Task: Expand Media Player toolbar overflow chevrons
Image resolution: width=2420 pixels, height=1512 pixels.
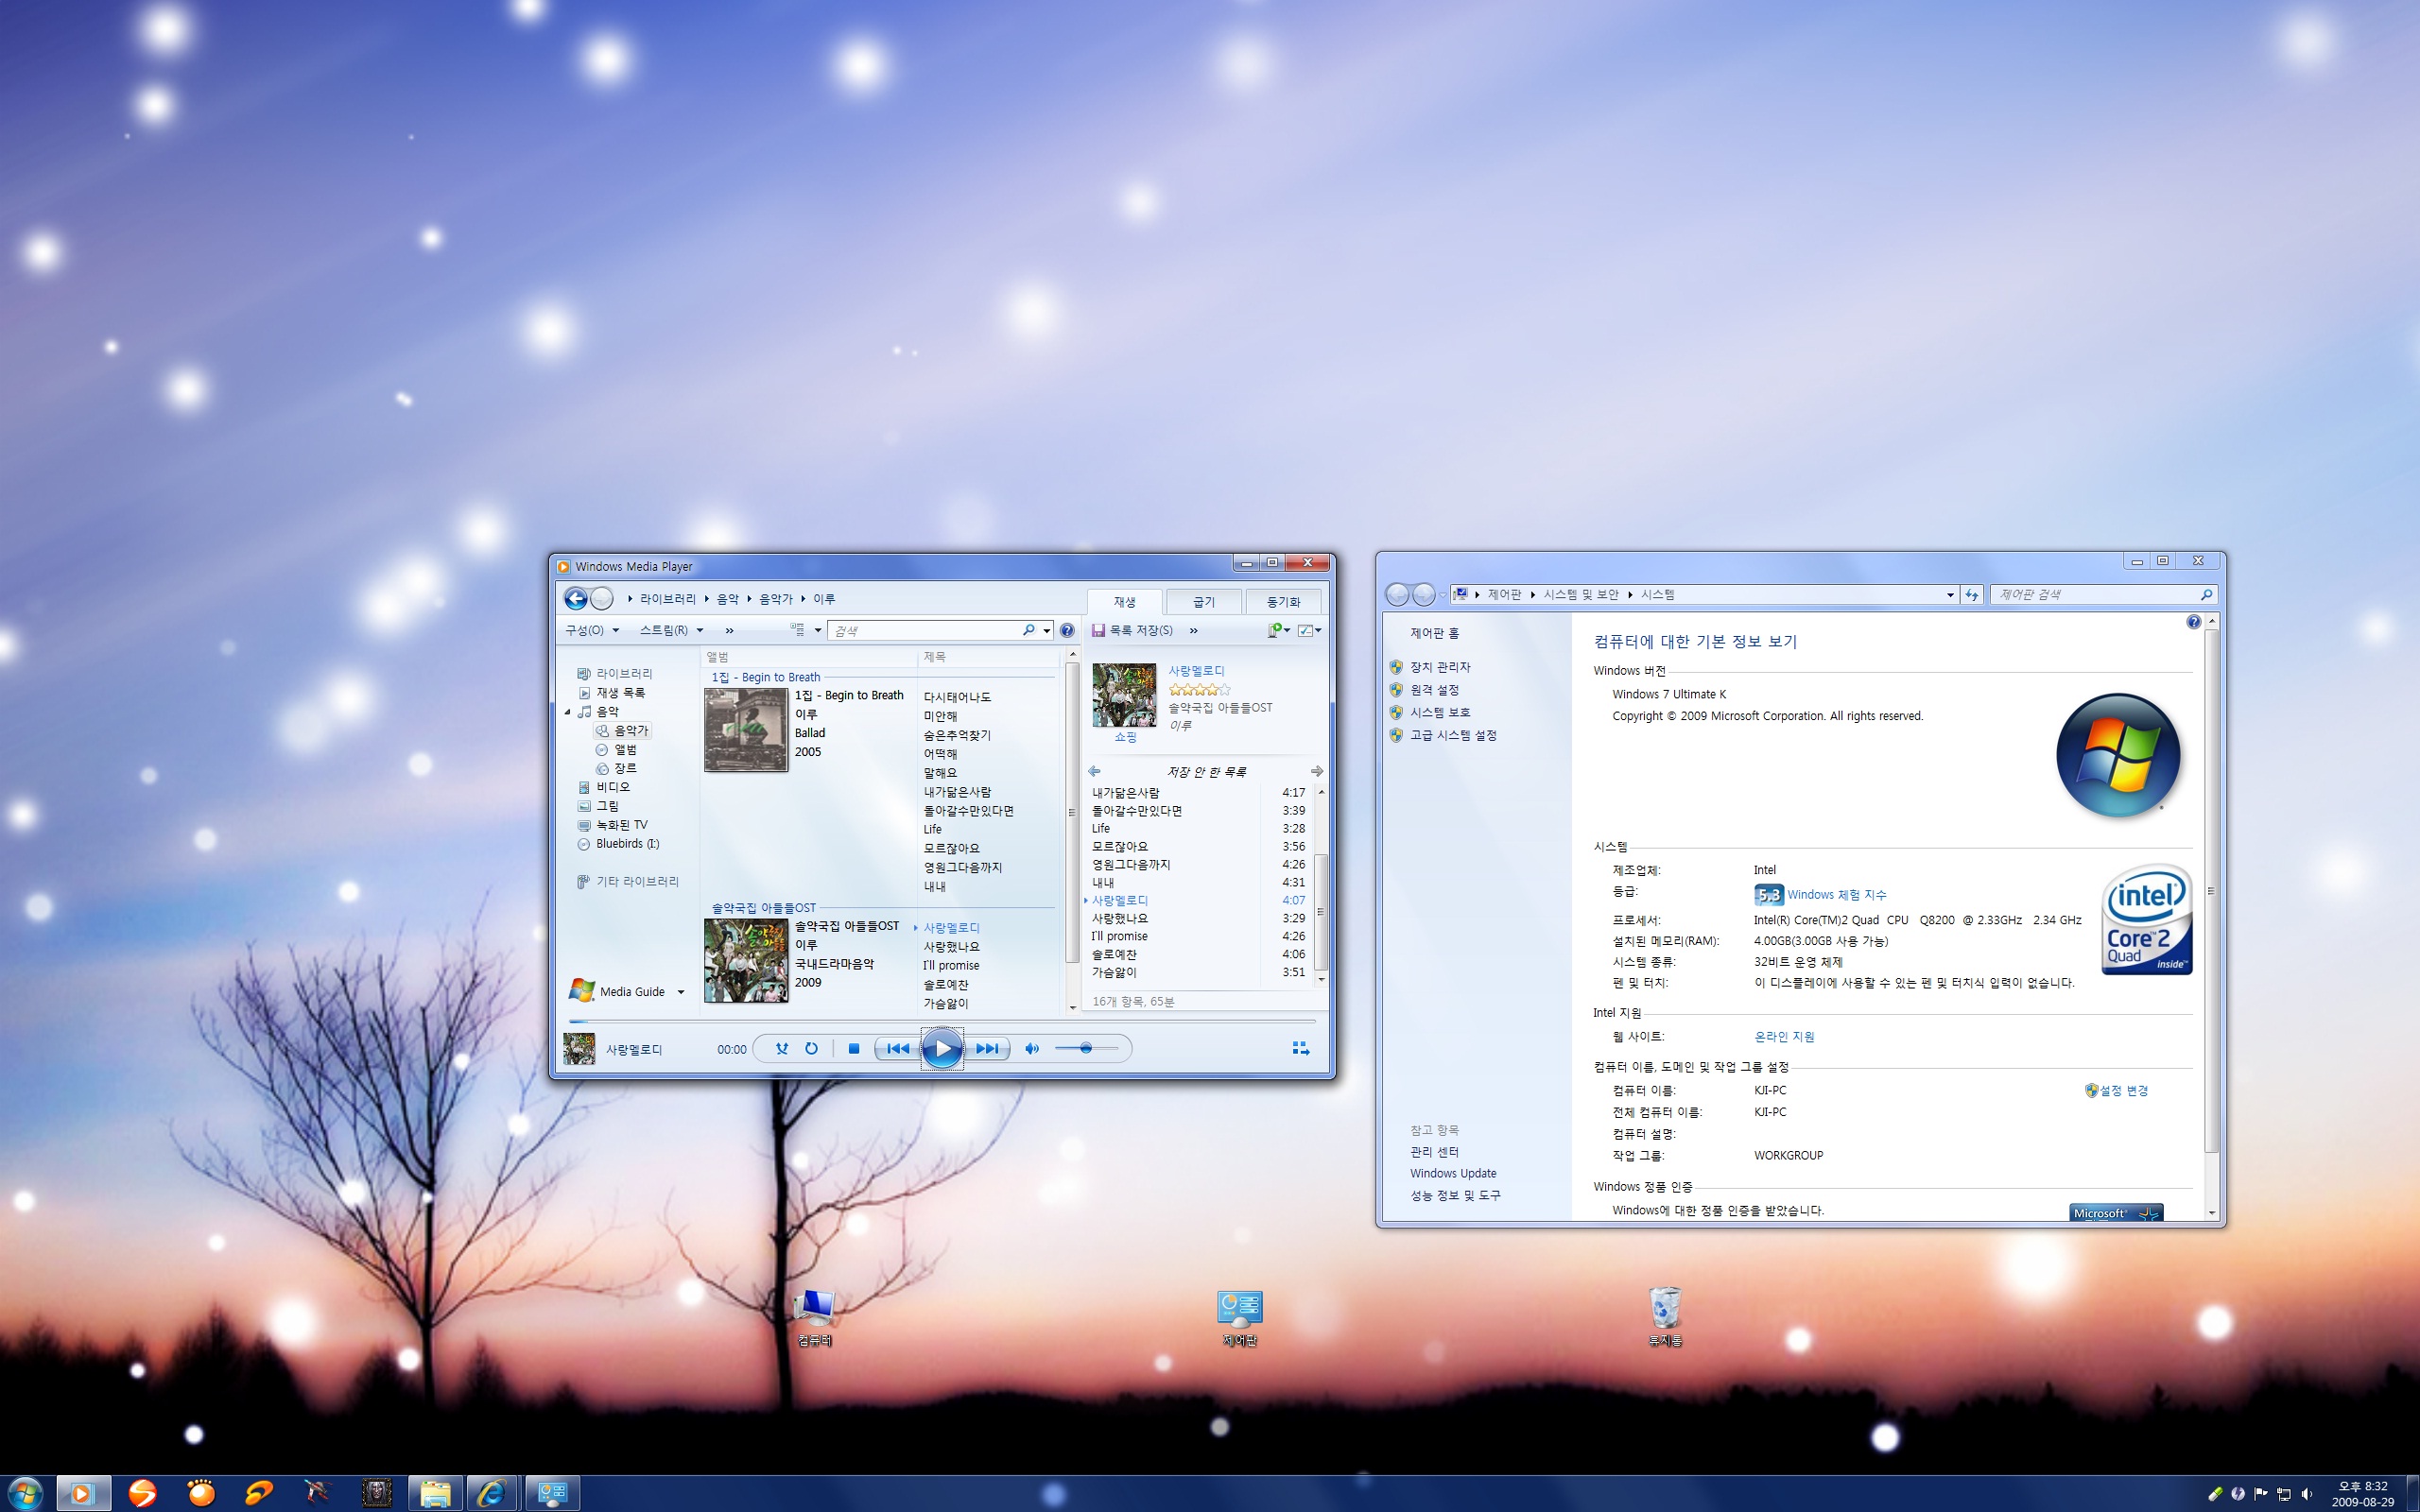Action: pos(729,630)
